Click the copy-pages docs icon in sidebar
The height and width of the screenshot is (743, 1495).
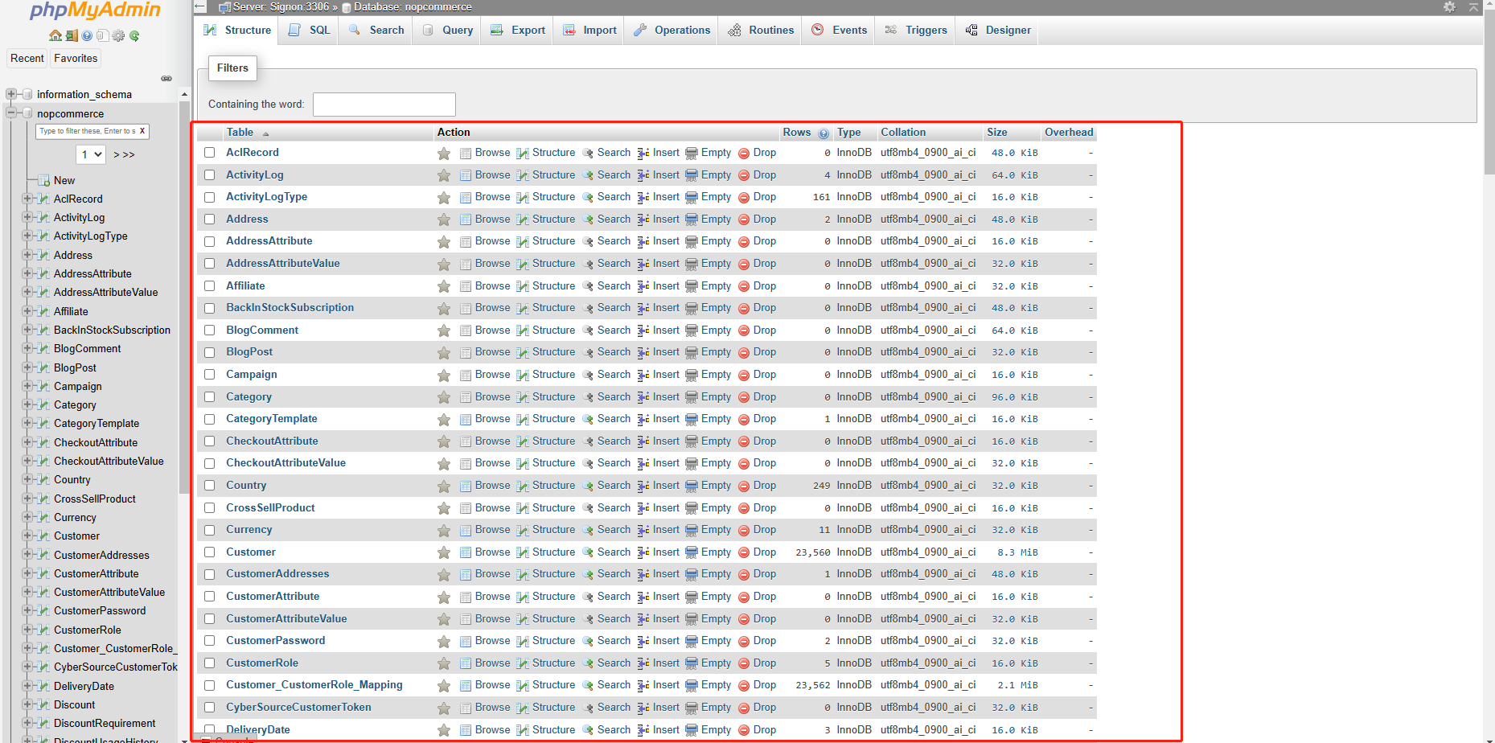coord(102,35)
